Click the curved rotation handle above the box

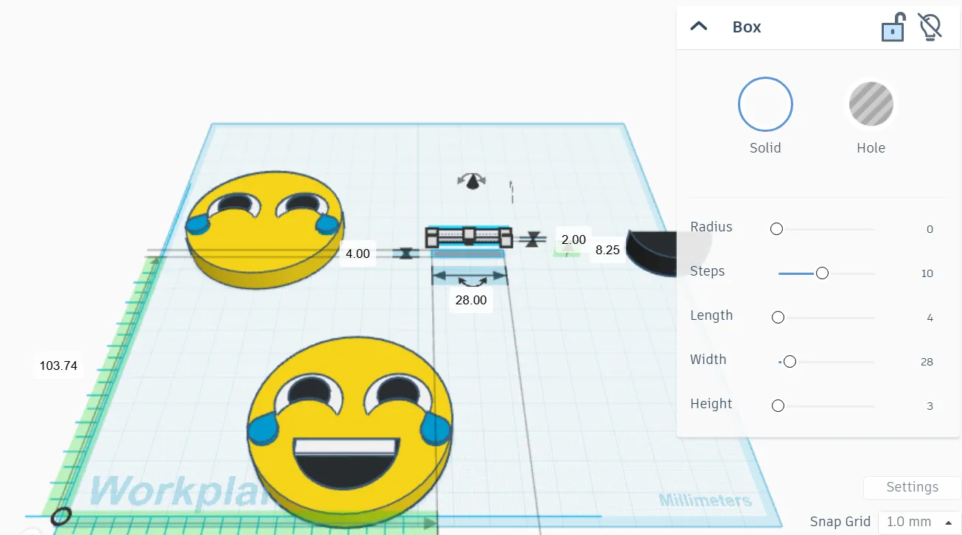[x=471, y=180]
